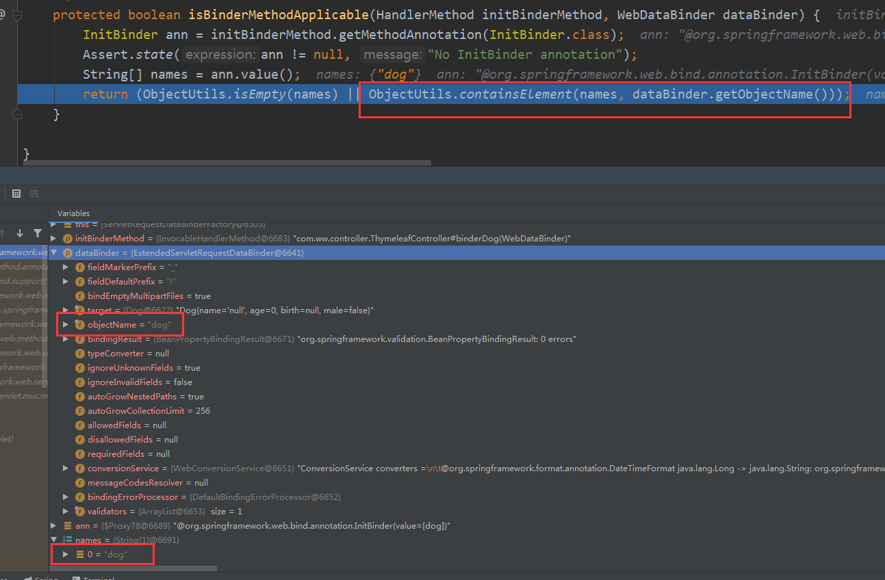Expand the bindingErrorProcessor node

point(66,497)
